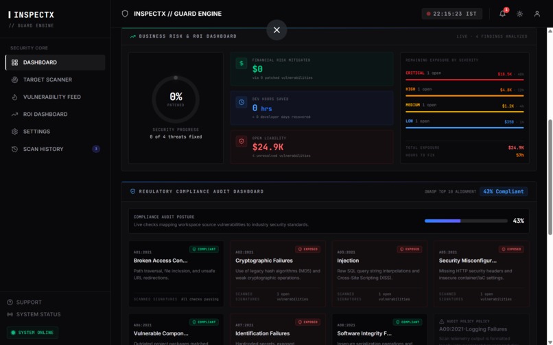Viewport: 553px width, 345px height.
Task: Click Exposed badge on Injection card
Action: (x=410, y=249)
